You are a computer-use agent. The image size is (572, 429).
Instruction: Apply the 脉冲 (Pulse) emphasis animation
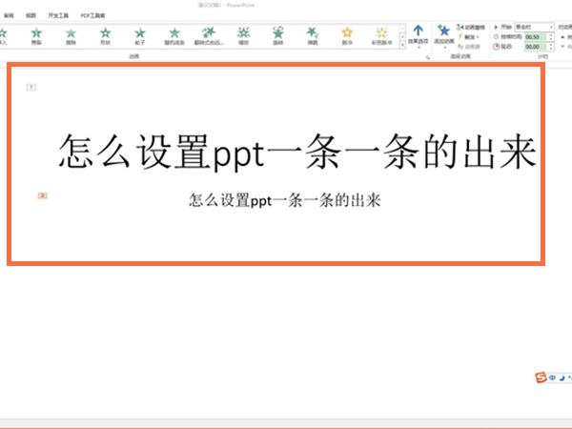(348, 35)
